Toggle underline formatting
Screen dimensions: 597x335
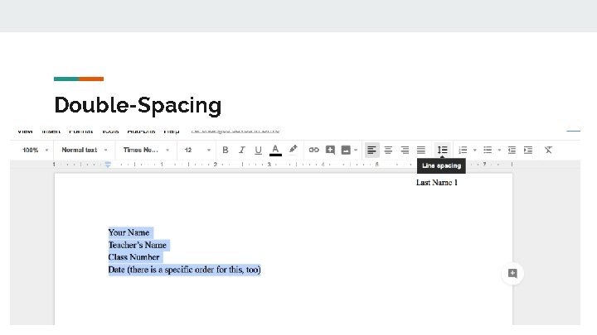pyautogui.click(x=258, y=150)
